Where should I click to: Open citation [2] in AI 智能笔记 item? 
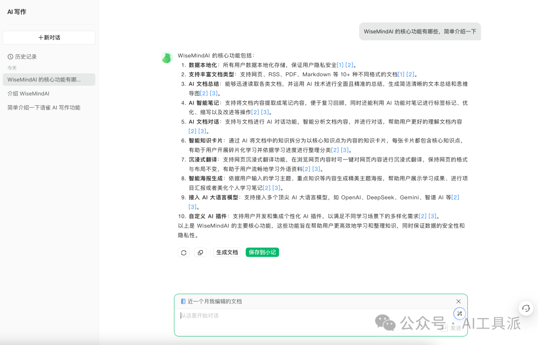click(255, 112)
